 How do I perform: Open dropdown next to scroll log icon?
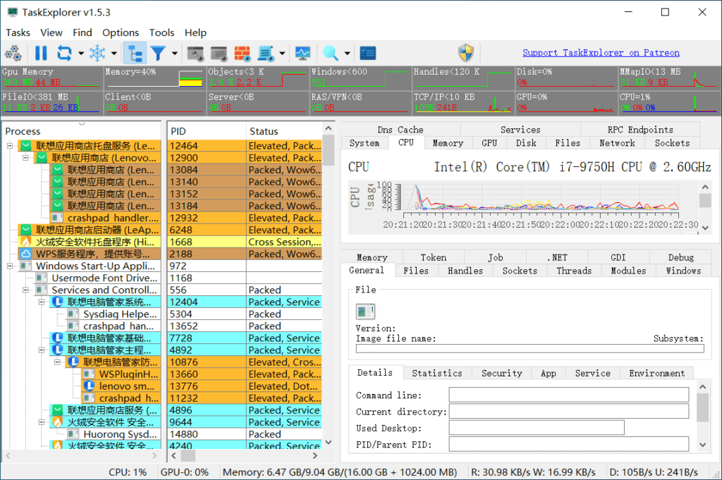(282, 54)
